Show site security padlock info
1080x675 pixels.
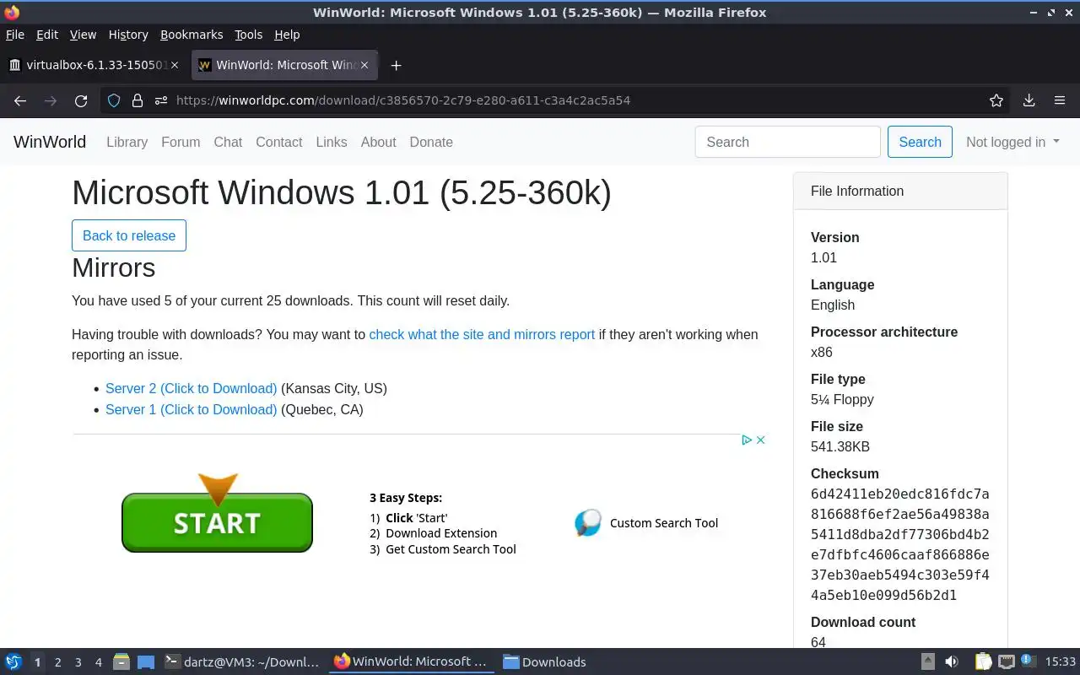click(x=138, y=100)
